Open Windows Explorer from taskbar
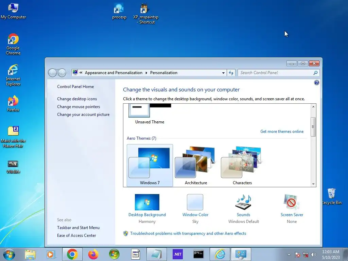The height and width of the screenshot is (261, 348). 30,254
